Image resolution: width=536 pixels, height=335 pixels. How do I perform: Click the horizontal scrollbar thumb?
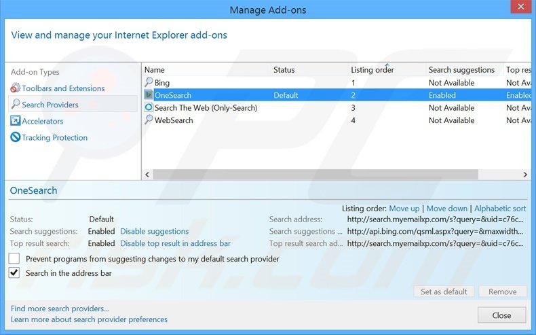(x=315, y=175)
